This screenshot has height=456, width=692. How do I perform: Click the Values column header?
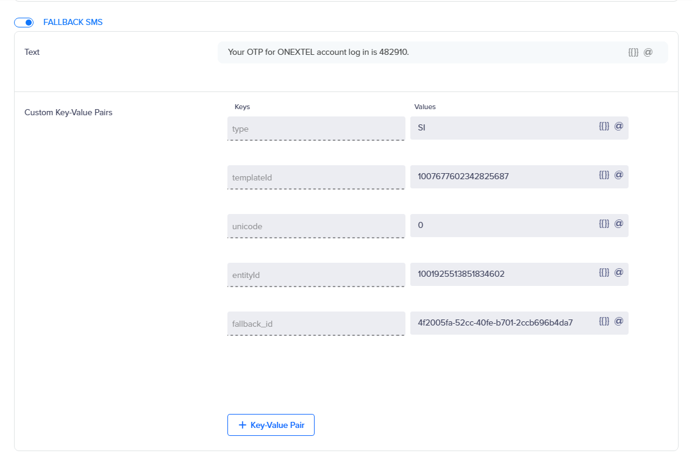(x=425, y=107)
